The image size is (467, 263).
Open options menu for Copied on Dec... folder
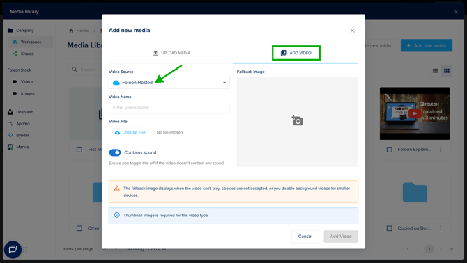click(441, 228)
